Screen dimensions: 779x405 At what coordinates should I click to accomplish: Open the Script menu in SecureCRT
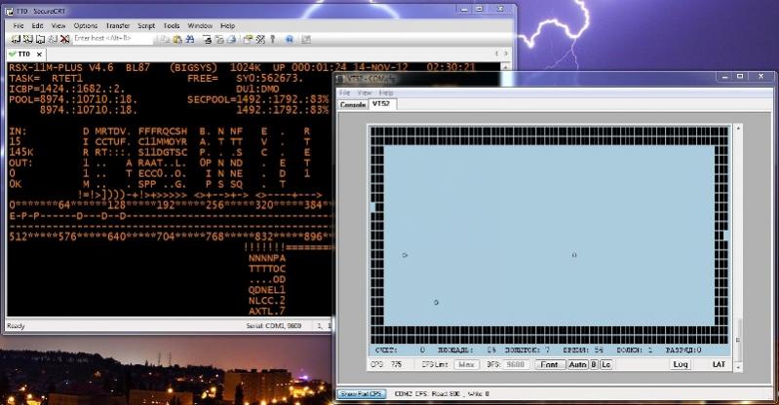point(146,25)
